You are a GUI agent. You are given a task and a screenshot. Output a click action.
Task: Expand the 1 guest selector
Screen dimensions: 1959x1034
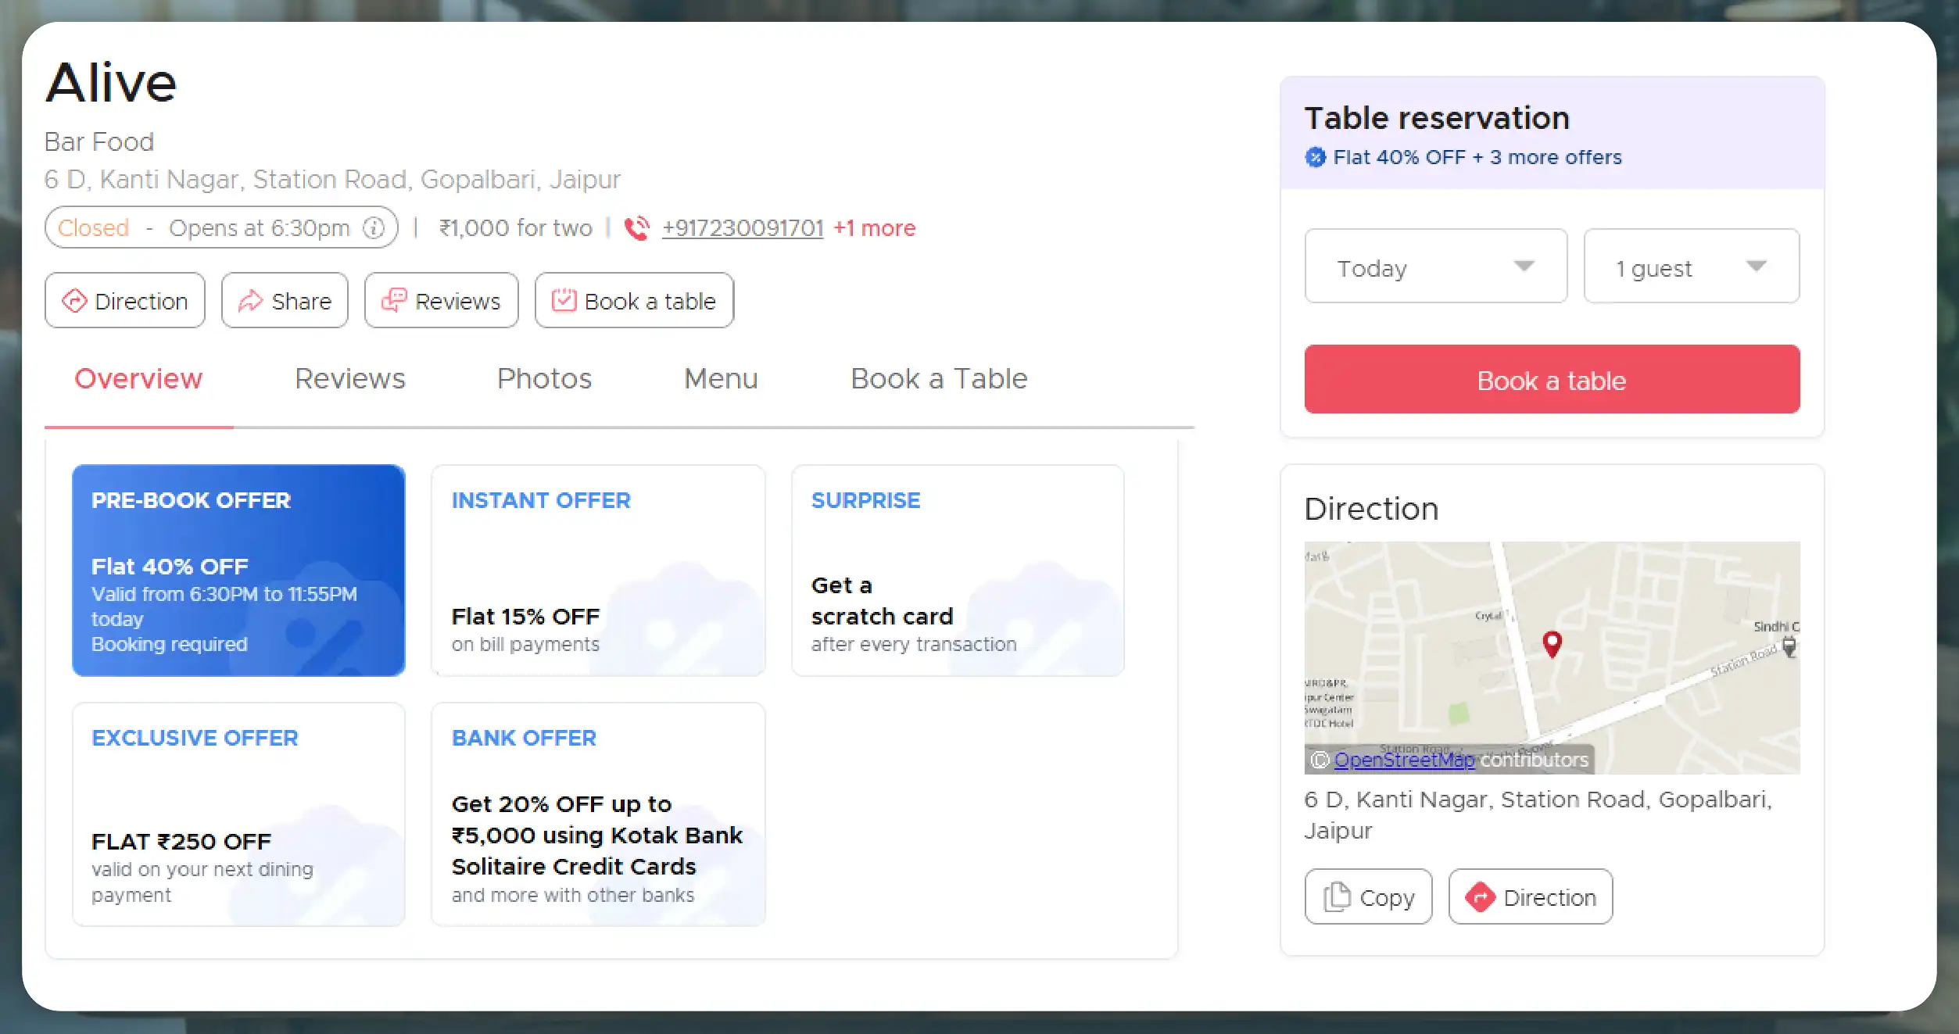(1691, 267)
